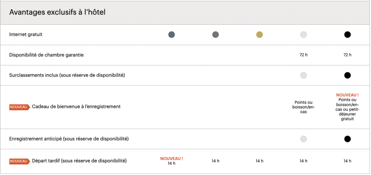Click the NOUVEAU badge beside Départ tardif
The height and width of the screenshot is (175, 371).
[x=19, y=161]
